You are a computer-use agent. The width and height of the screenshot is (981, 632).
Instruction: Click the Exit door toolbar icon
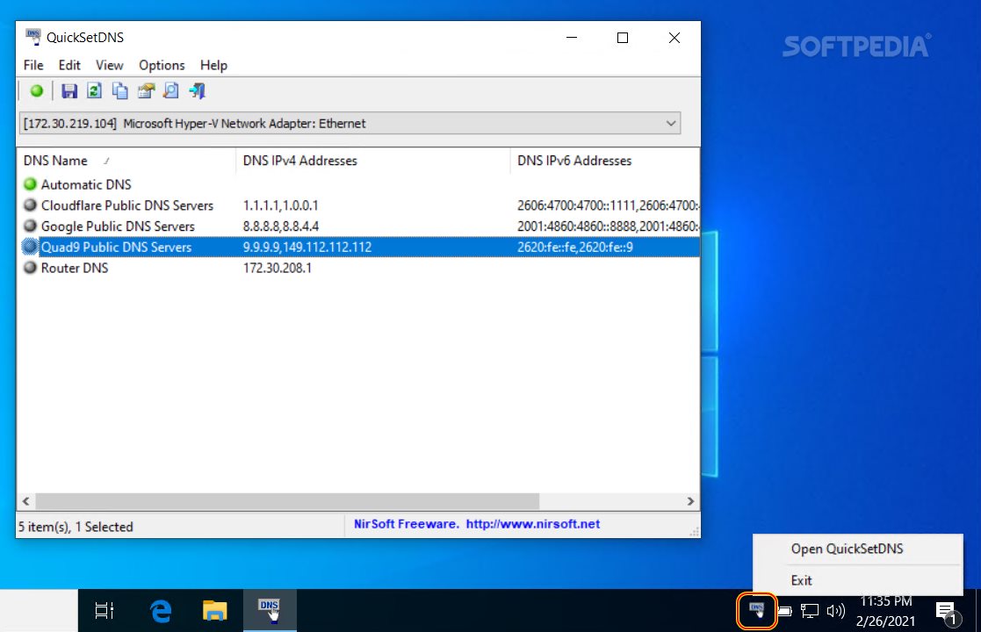tap(197, 91)
